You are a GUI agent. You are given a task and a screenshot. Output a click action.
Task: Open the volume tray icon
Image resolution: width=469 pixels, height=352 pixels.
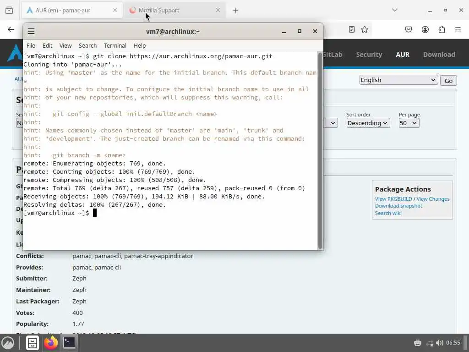[439, 343]
